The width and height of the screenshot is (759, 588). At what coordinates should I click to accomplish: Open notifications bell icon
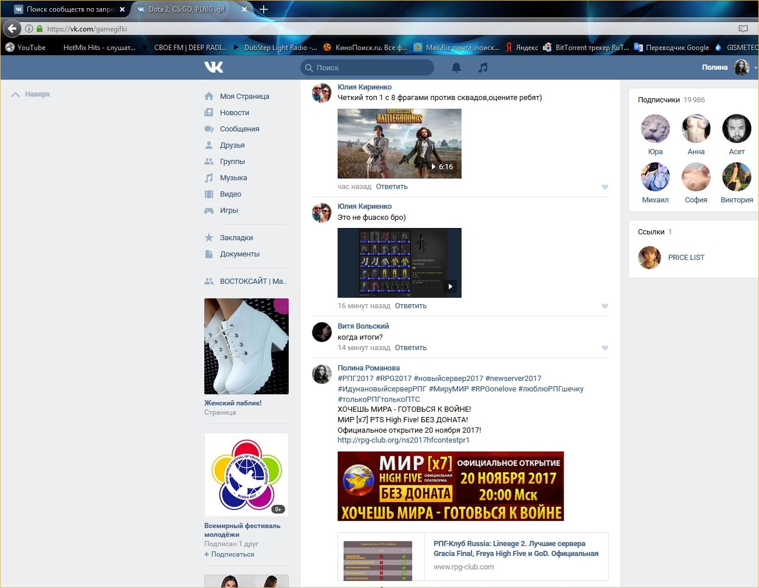[x=456, y=67]
